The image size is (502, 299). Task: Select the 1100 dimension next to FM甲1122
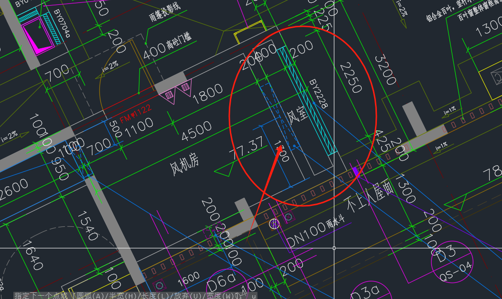coord(139,128)
